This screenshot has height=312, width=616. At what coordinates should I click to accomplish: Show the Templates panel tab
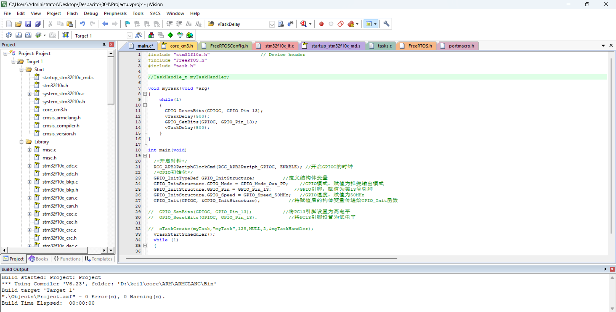pyautogui.click(x=99, y=259)
